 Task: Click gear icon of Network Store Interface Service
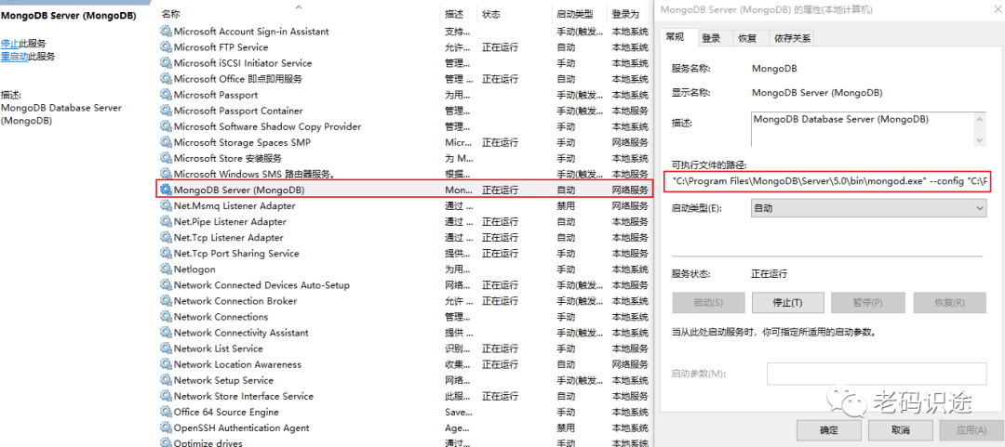[166, 397]
